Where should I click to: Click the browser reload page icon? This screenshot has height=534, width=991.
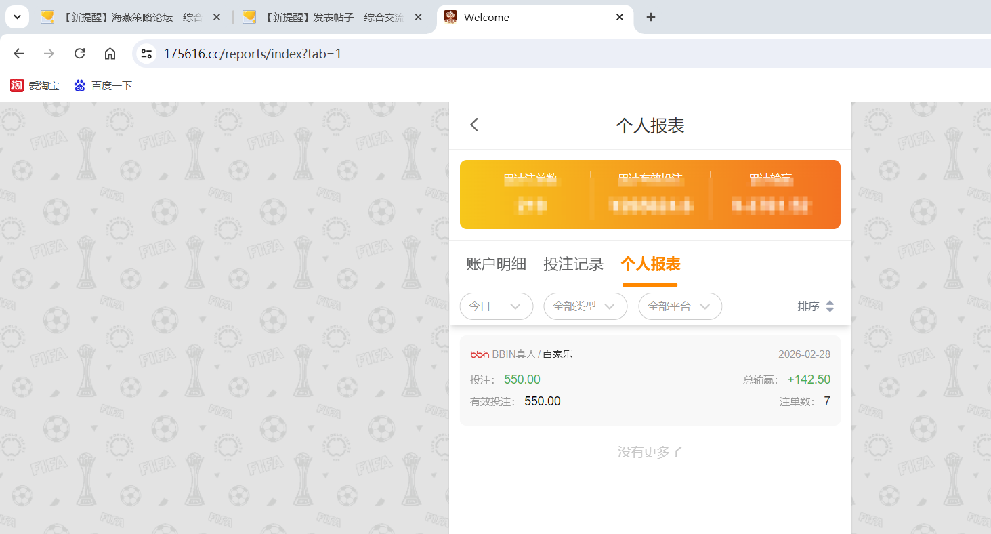pyautogui.click(x=79, y=53)
